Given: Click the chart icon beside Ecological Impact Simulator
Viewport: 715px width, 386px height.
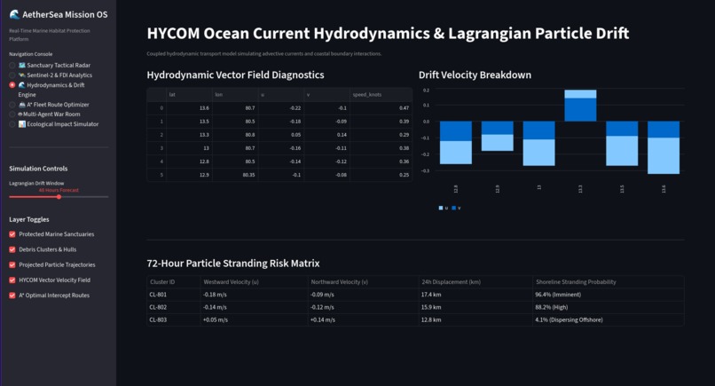Looking at the screenshot, I should [22, 124].
